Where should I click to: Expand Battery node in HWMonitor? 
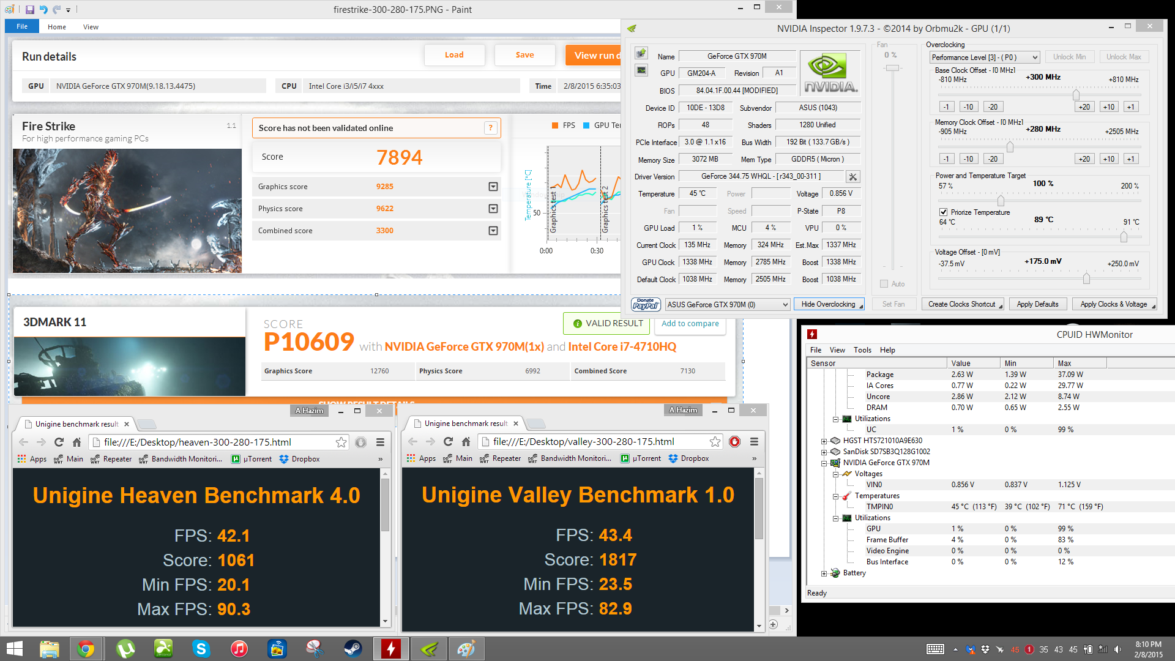pos(824,573)
